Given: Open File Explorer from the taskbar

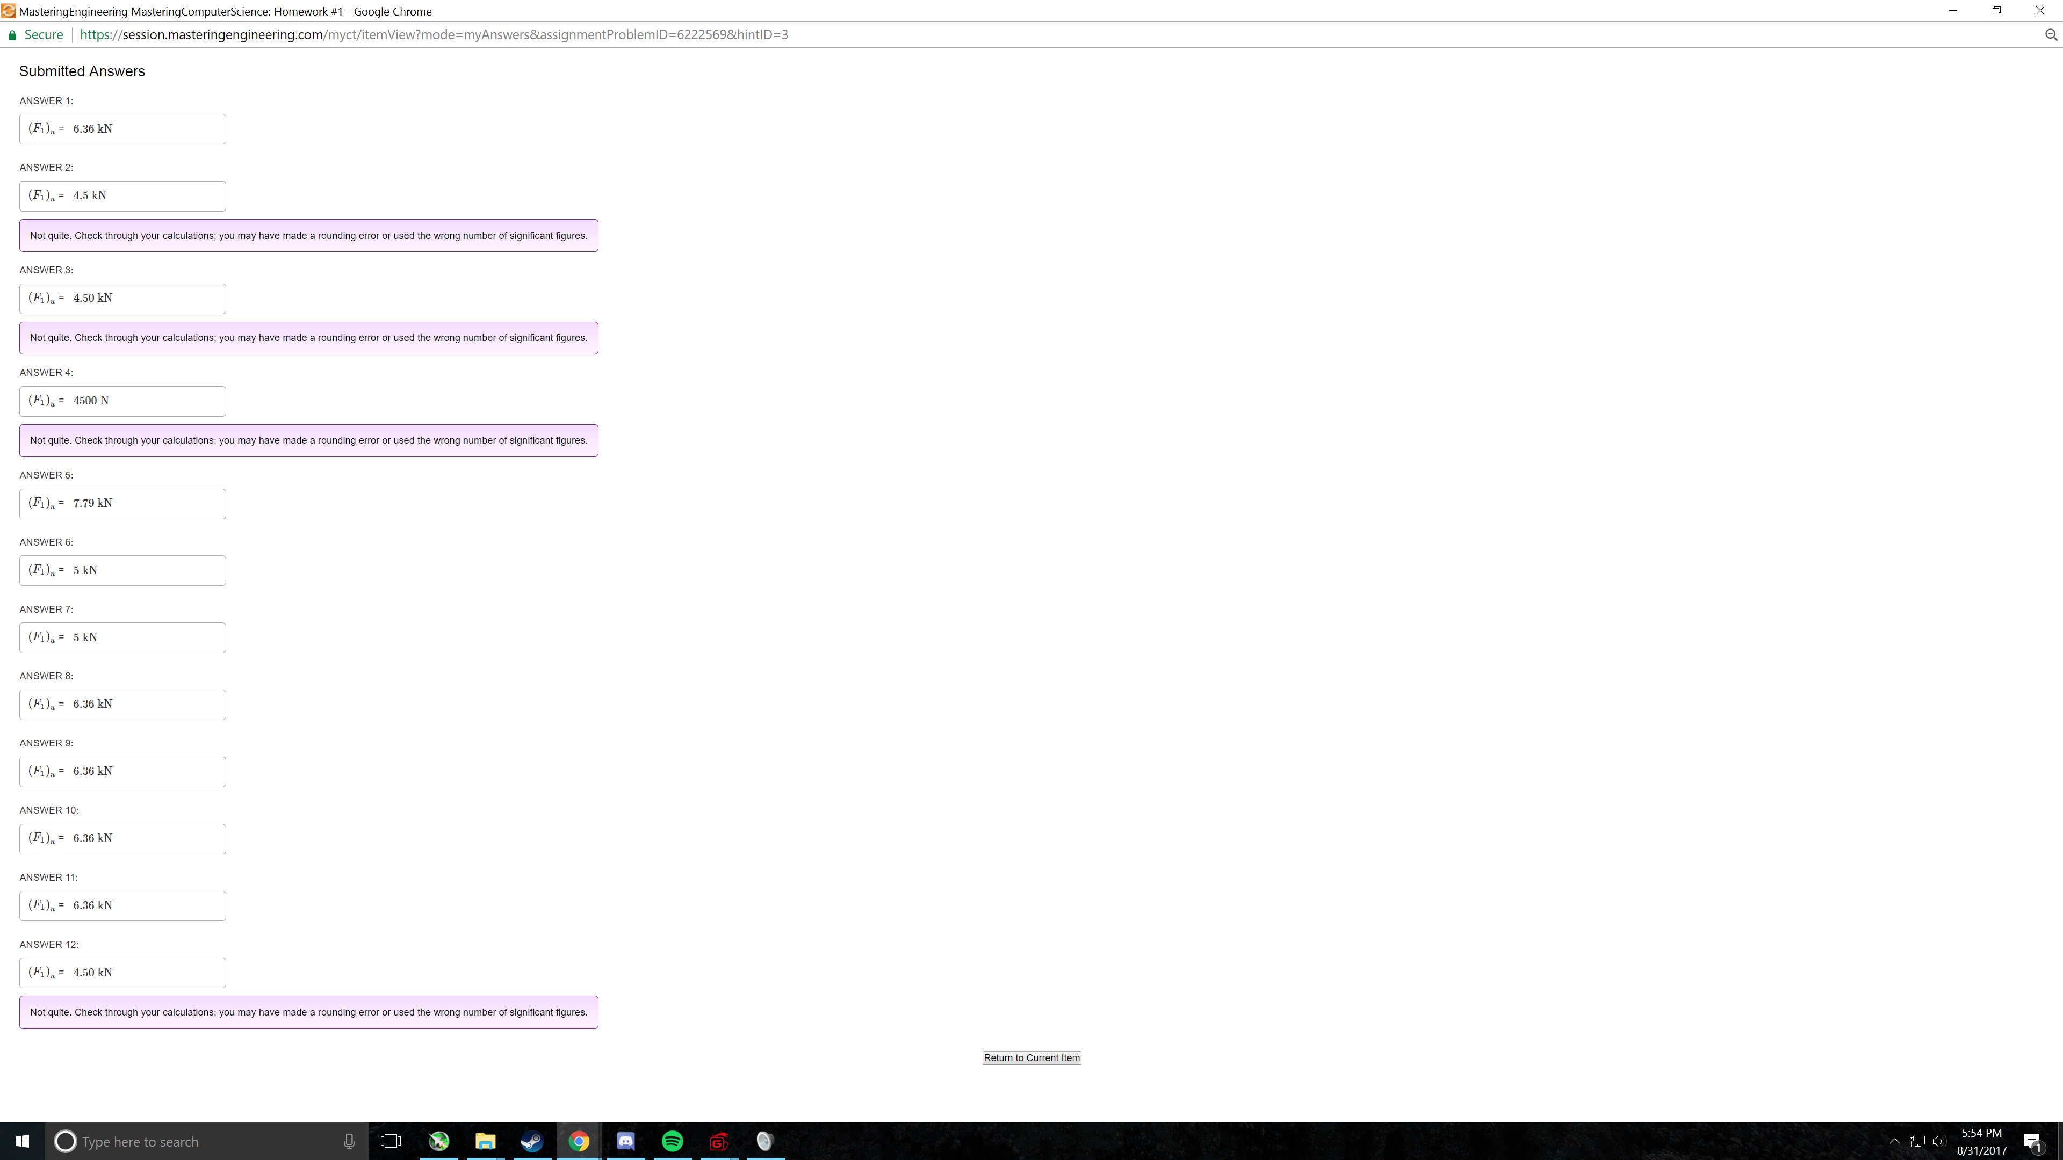Looking at the screenshot, I should point(485,1141).
